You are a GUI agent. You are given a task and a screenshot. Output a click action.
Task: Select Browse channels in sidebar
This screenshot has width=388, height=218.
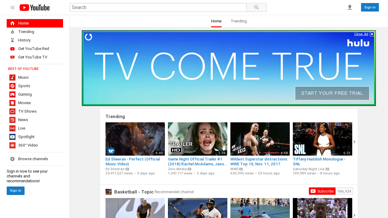point(35,159)
